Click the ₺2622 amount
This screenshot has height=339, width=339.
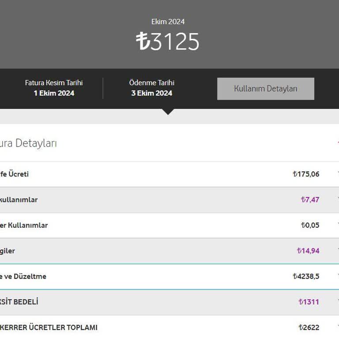309,328
